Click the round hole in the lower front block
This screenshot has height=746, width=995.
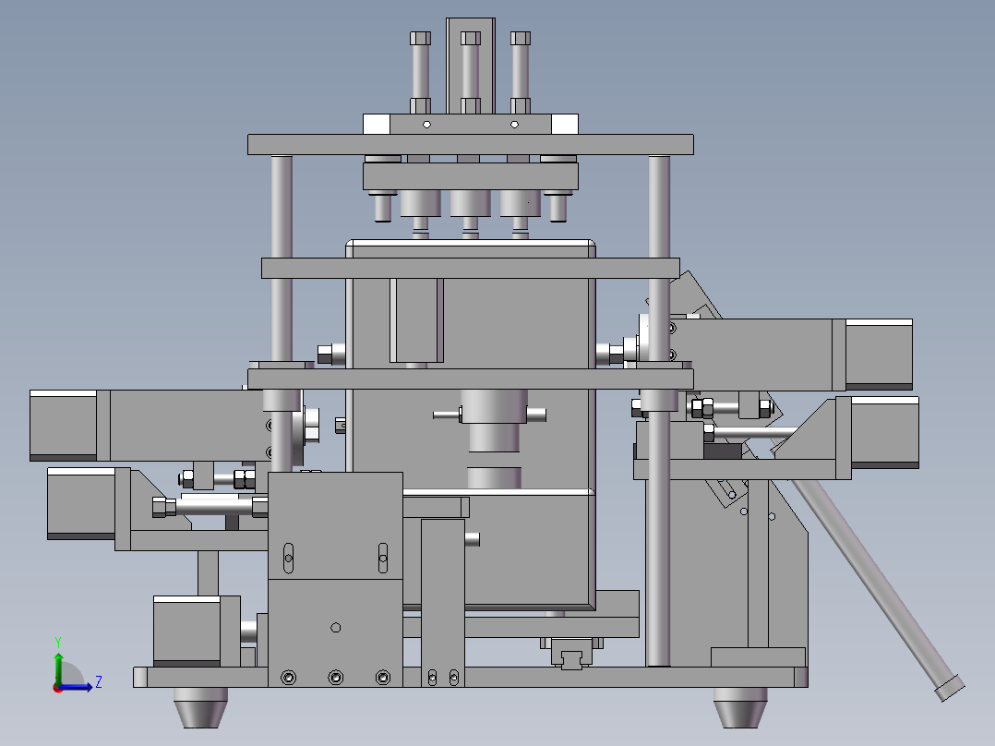pyautogui.click(x=336, y=628)
